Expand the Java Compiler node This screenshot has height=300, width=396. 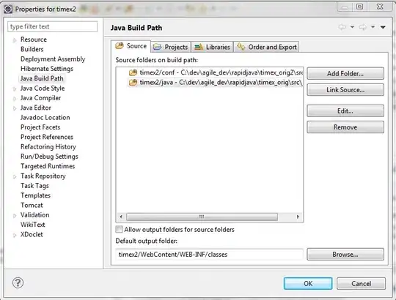[15, 99]
